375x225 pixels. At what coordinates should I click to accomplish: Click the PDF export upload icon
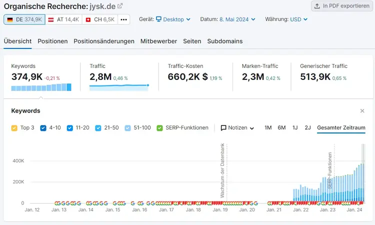tap(317, 6)
